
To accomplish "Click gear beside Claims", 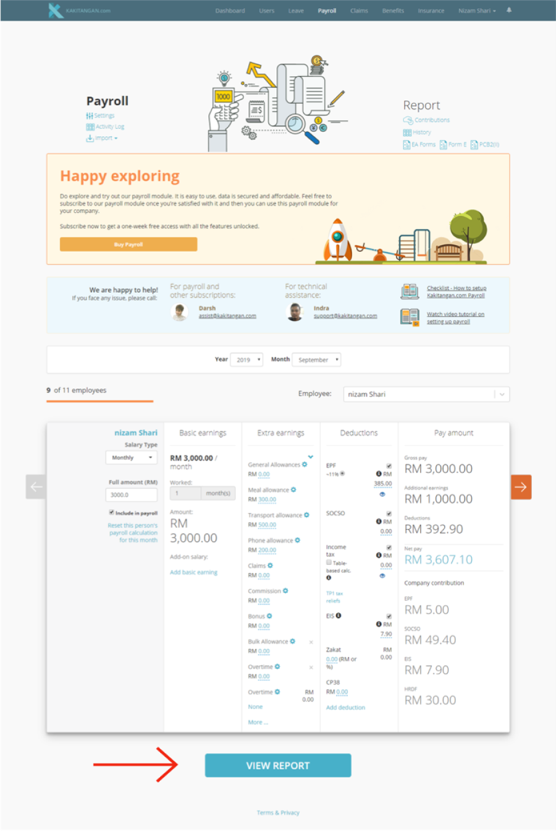I will click(x=270, y=566).
